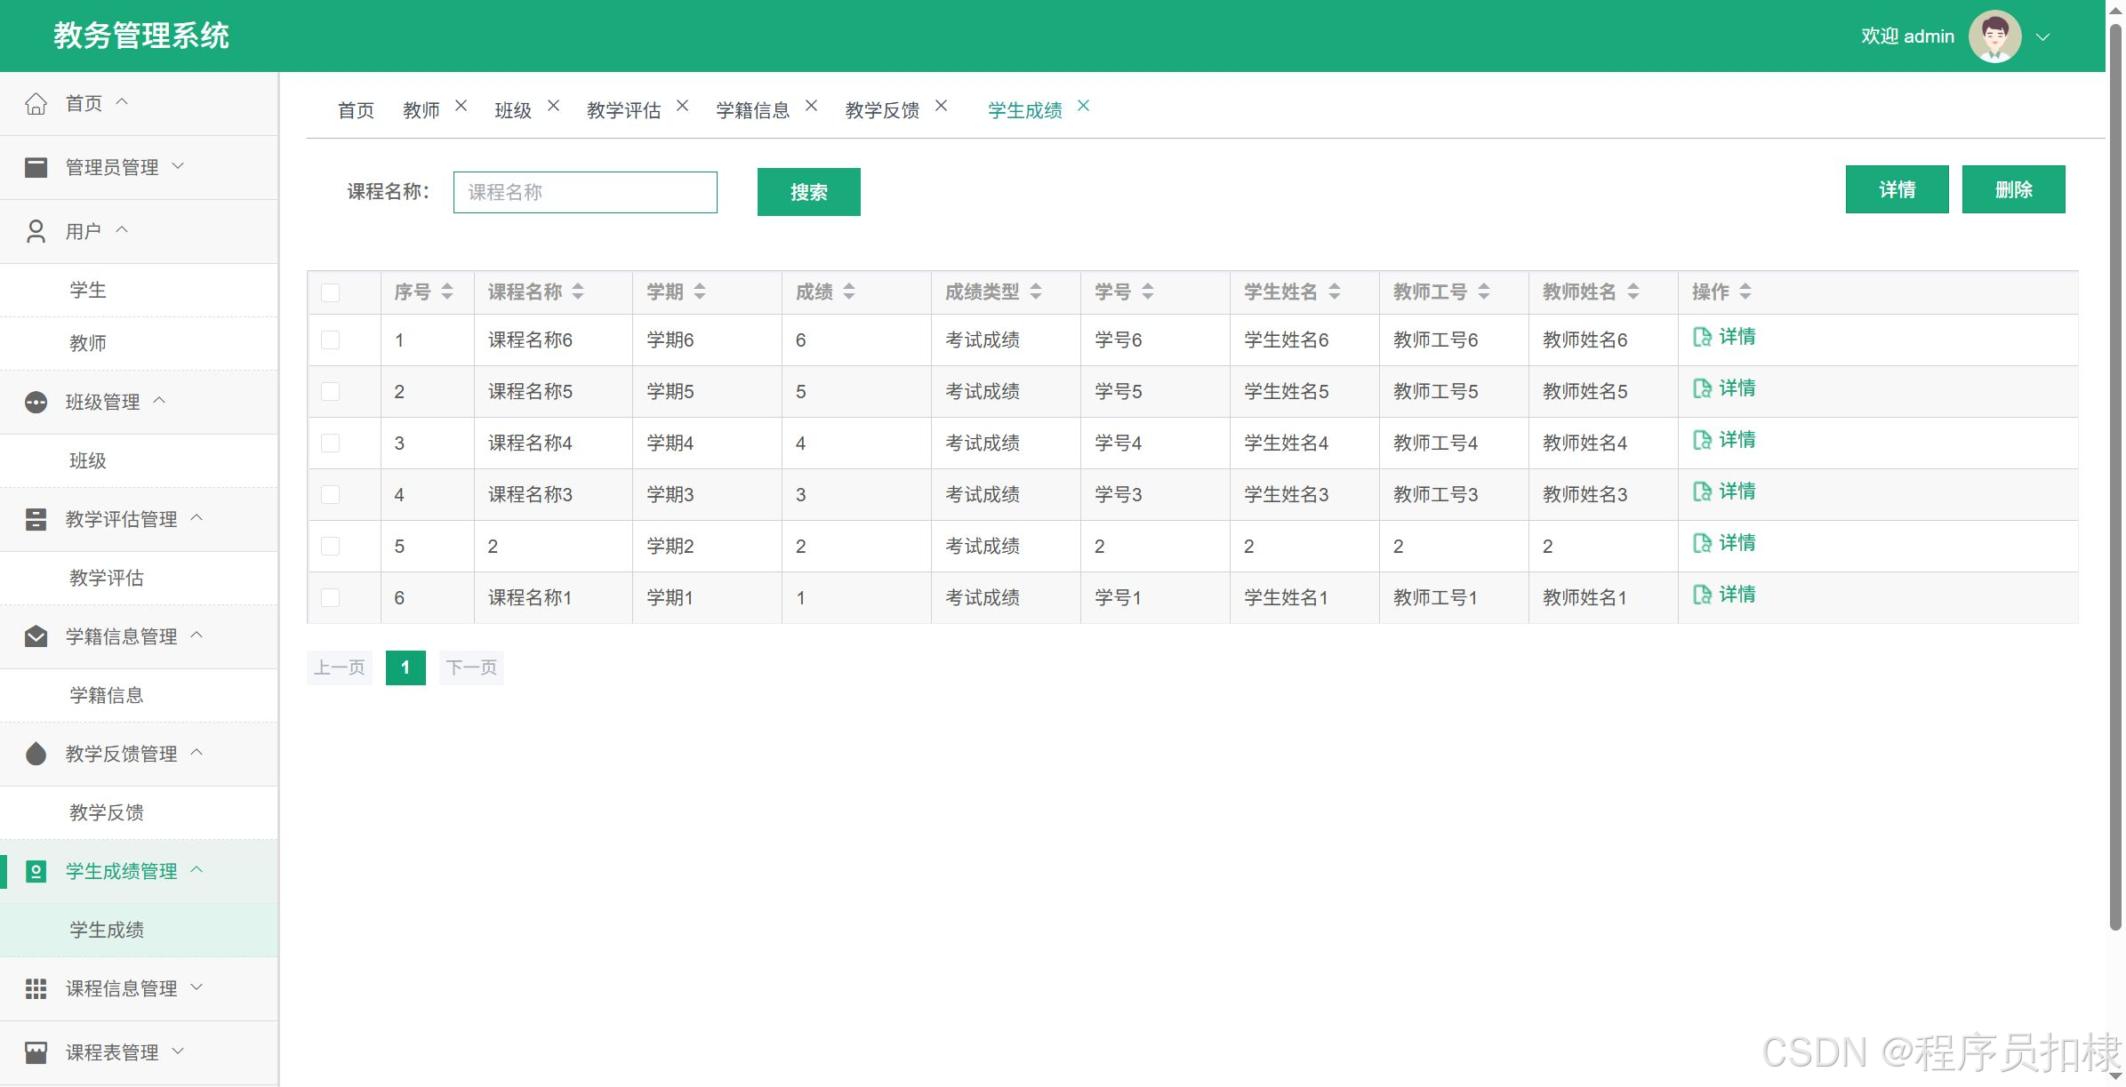Viewport: 2126px width, 1087px height.
Task: Check the select-all header checkbox
Action: coord(331,292)
